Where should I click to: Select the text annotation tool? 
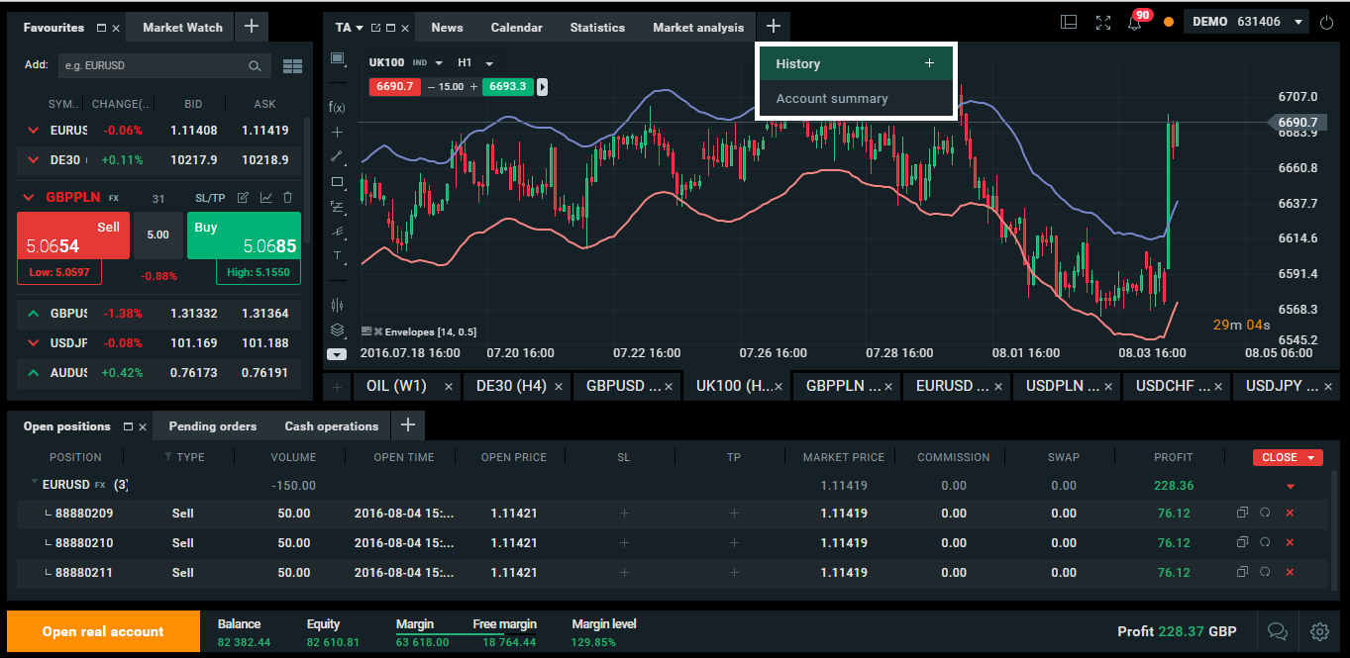[337, 255]
